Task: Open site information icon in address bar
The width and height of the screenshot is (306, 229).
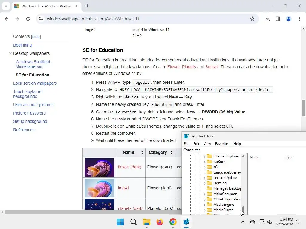Action: 41,19
